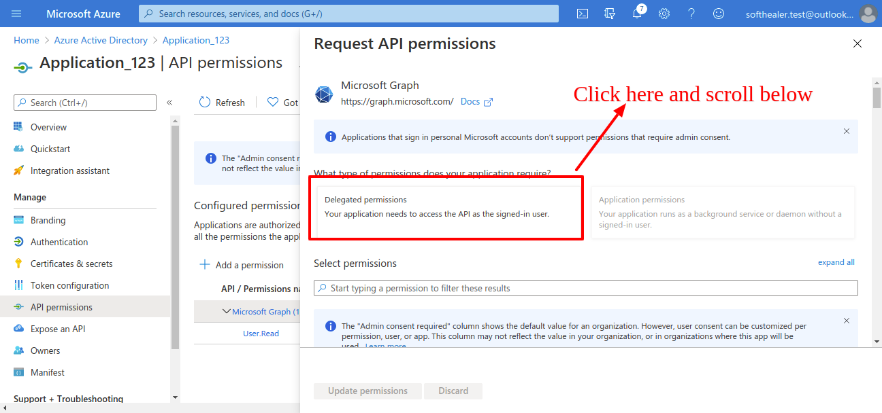Viewport: 882px width, 413px height.
Task: Click the Refresh circular arrow icon
Action: pos(205,103)
